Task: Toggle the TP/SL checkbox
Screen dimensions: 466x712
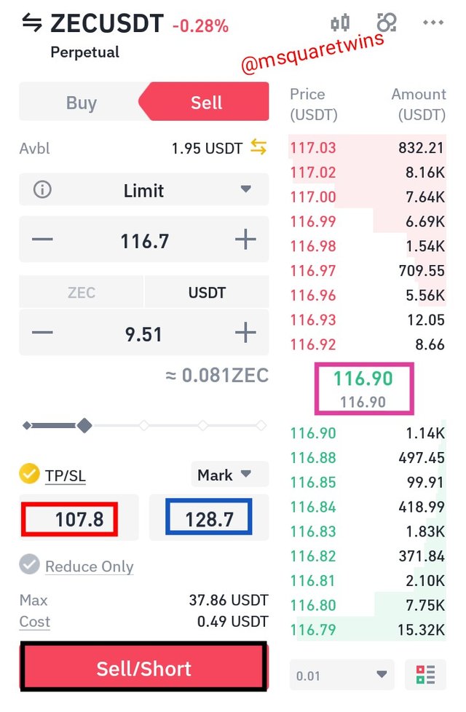Action: 29,474
